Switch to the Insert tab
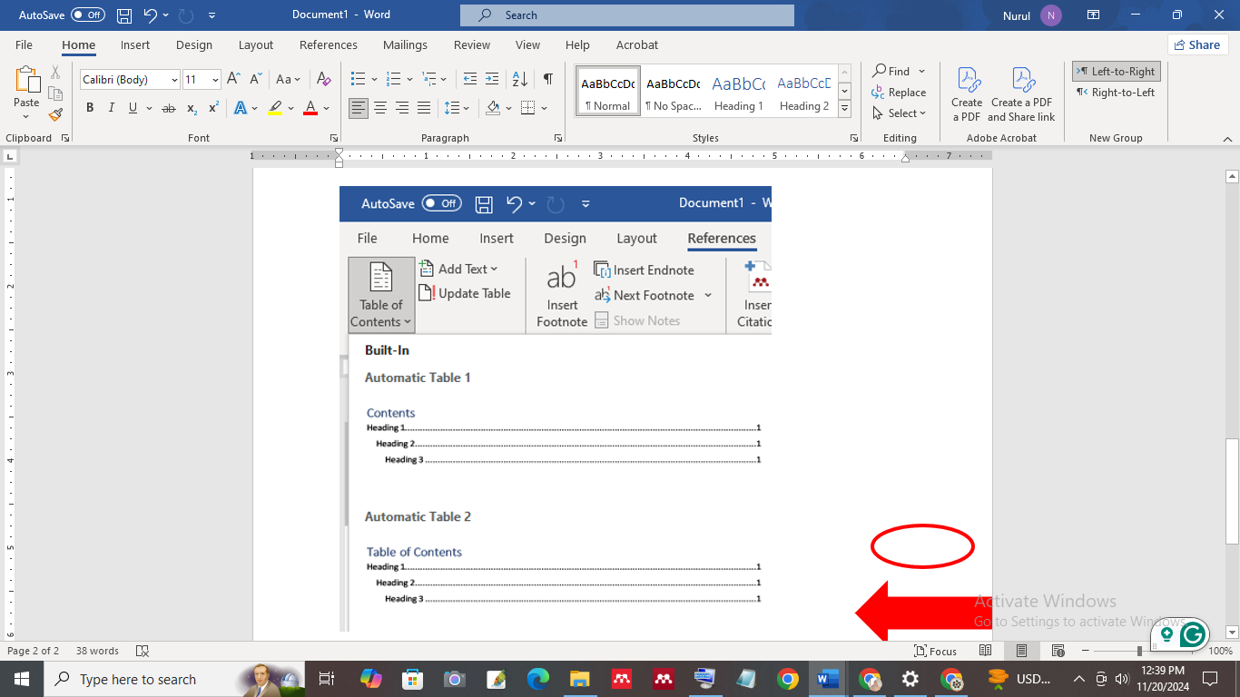Screen dimensions: 1240x697 point(135,44)
